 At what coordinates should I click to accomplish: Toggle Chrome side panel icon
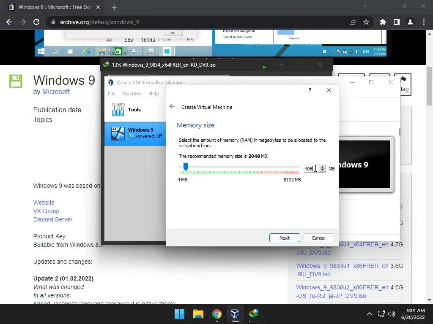click(x=397, y=22)
